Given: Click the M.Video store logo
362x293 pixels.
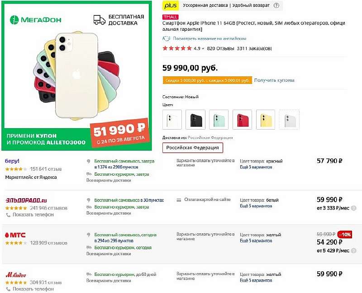Looking at the screenshot, I should click(15, 274).
